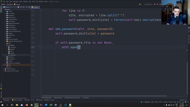Toggle fold marker on line 31
This screenshot has width=190, height=107.
click(x=41, y=11)
